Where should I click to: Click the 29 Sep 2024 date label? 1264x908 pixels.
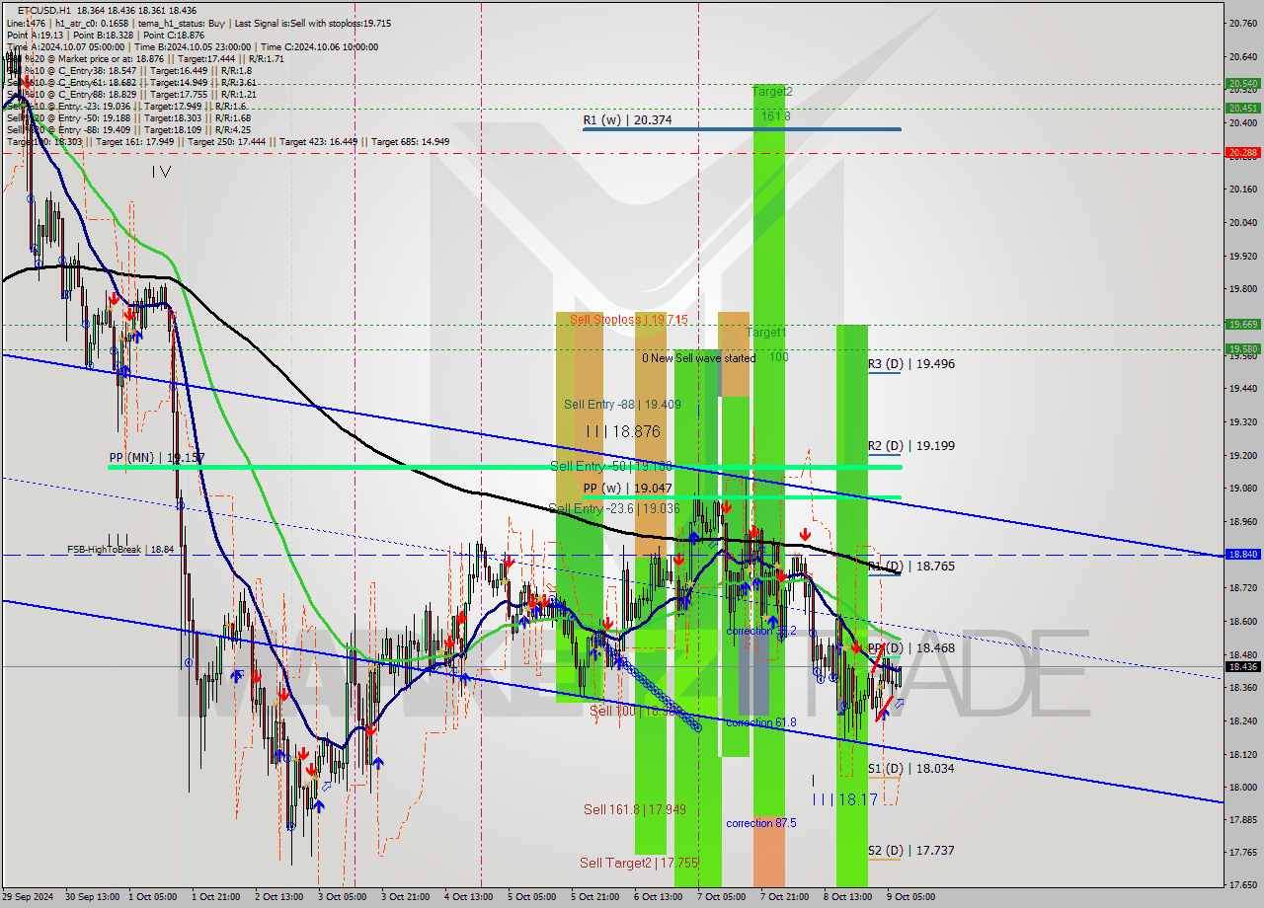[x=30, y=897]
